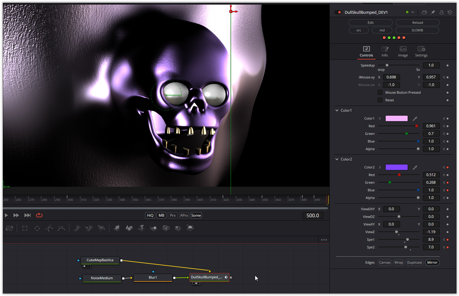The image size is (459, 296).
Task: Pick Color2 with its eyedropper icon
Action: (x=415, y=167)
